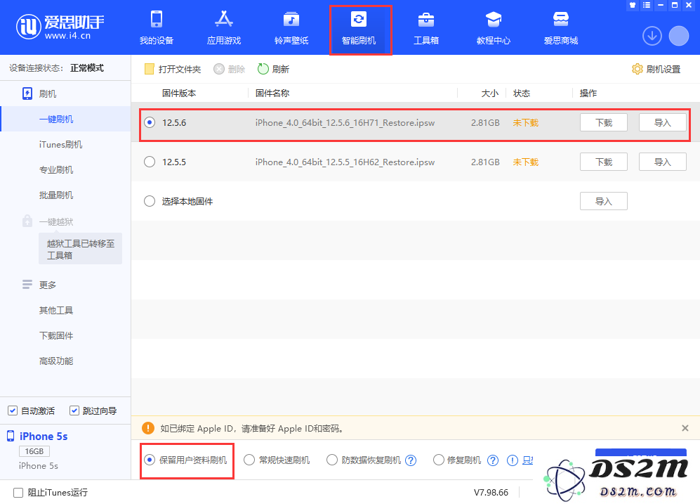The image size is (700, 504).
Task: Click 未下载 status for 12.5.5
Action: click(525, 162)
